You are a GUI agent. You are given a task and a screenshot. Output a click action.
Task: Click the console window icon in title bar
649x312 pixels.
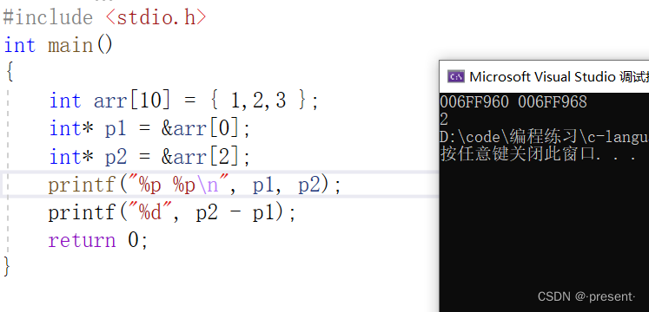coord(456,77)
